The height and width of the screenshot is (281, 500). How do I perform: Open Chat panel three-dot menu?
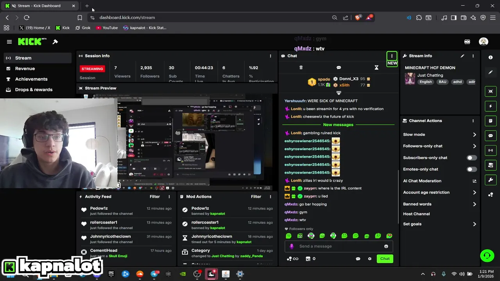392,56
